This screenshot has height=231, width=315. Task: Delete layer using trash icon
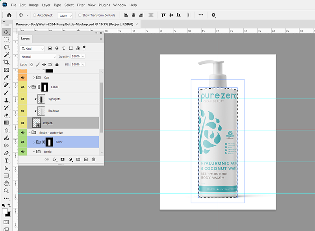point(94,159)
